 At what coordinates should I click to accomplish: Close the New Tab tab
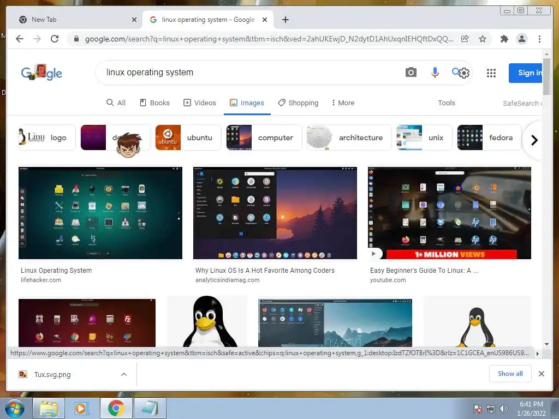click(x=134, y=20)
